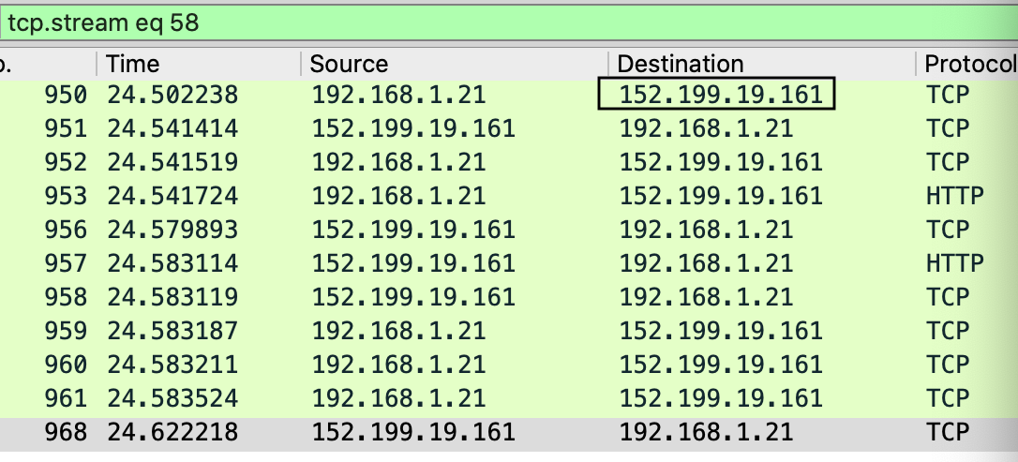1018x462 pixels.
Task: Select packet number 959
Action: pyautogui.click(x=509, y=331)
